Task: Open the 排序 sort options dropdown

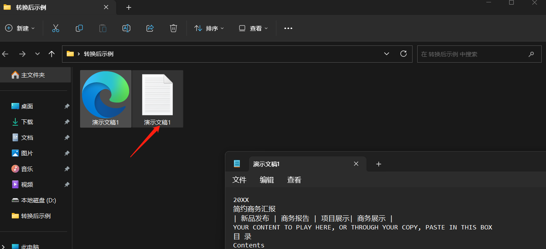Action: [209, 28]
